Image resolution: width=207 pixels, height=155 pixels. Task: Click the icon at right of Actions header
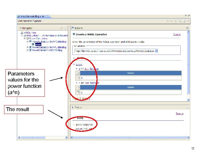pos(187,28)
